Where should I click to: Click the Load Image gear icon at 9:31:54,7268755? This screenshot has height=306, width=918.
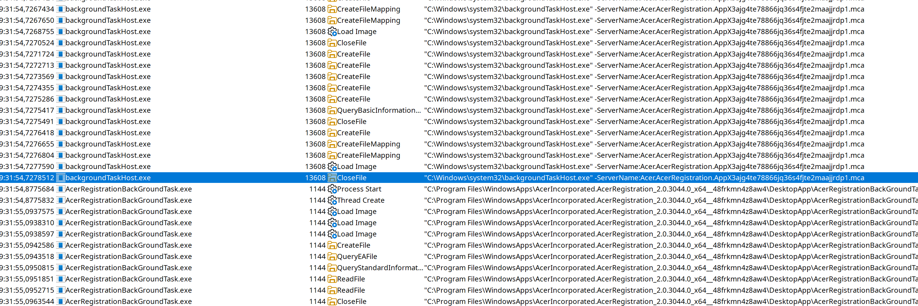tap(332, 32)
